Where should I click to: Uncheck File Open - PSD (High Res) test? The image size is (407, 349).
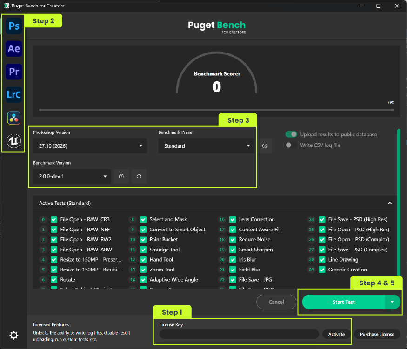322,230
